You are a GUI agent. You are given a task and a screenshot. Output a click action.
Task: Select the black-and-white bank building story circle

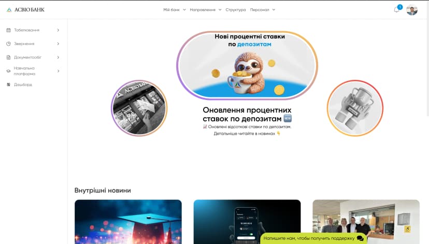coord(139,108)
